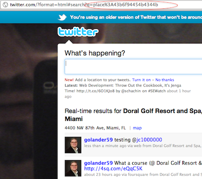
Task: Click 'Turn it on' location link
Action: pyautogui.click(x=141, y=80)
